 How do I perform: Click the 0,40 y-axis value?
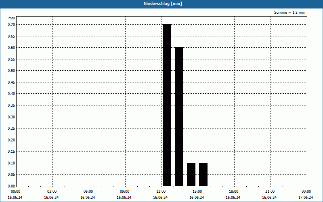(11, 94)
